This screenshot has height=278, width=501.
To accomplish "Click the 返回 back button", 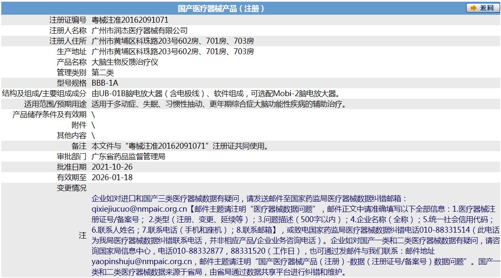I will click(x=482, y=8).
